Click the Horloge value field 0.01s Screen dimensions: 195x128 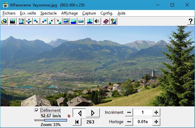pos(143,122)
